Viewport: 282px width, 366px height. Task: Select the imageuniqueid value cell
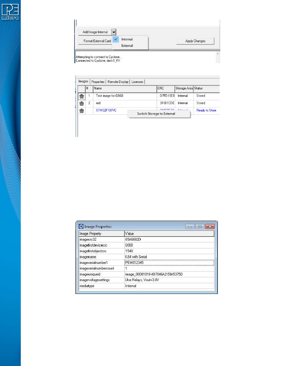pos(169,274)
